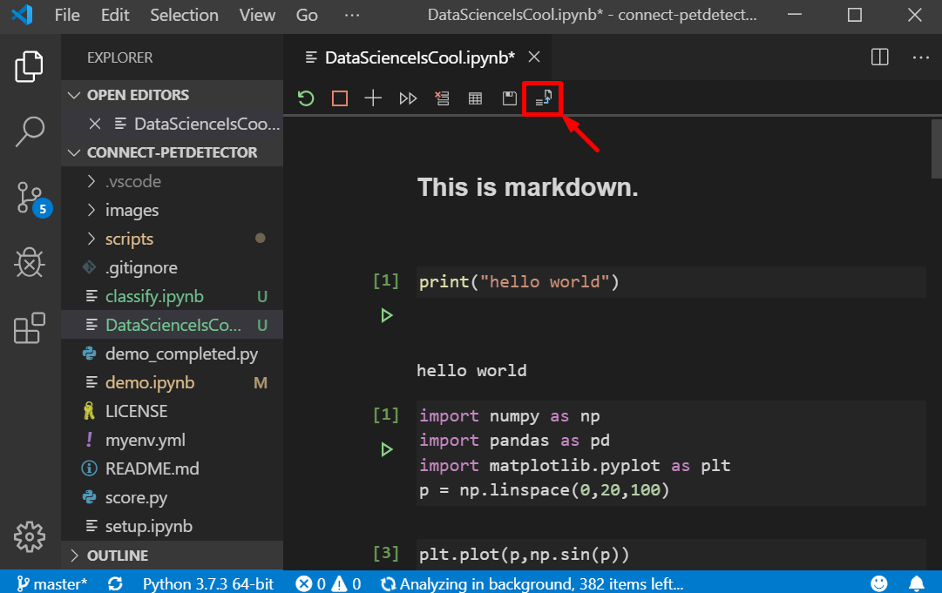
Task: Select Python 3.7.3 64-bit interpreter
Action: (x=208, y=583)
